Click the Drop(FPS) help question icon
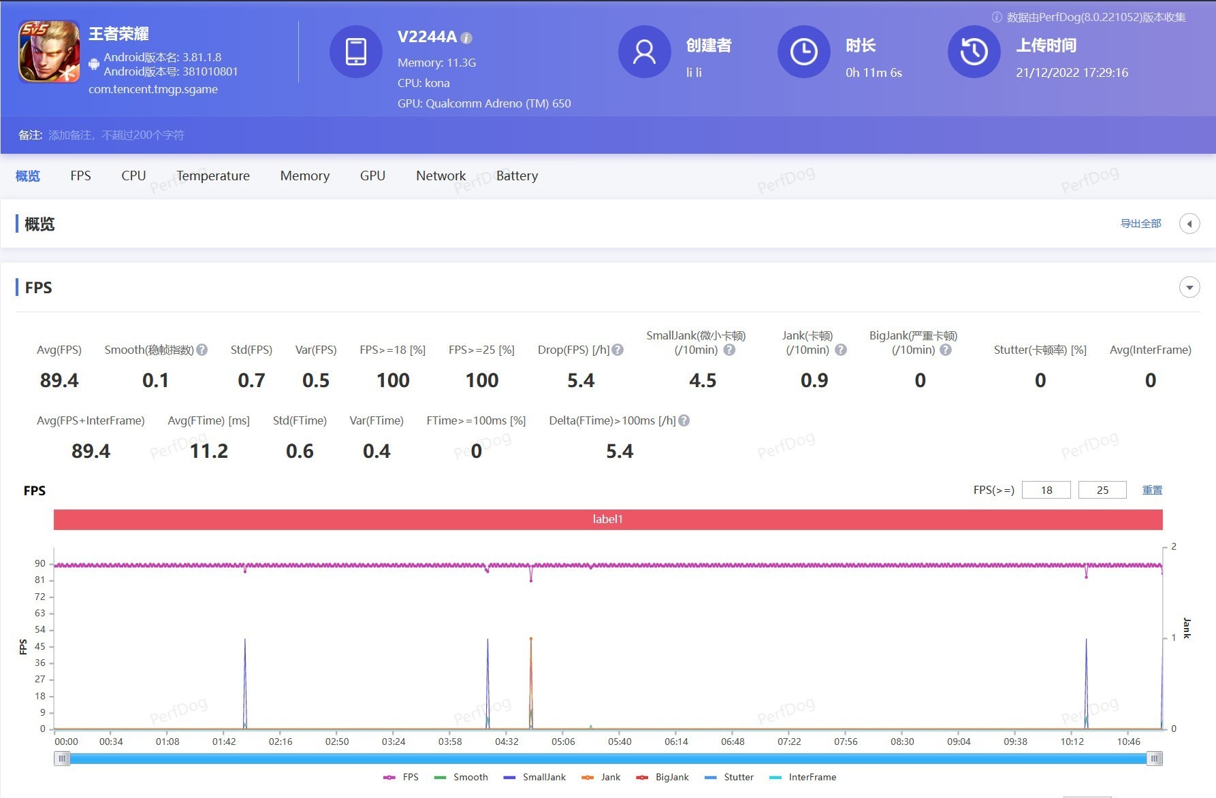 [x=618, y=350]
